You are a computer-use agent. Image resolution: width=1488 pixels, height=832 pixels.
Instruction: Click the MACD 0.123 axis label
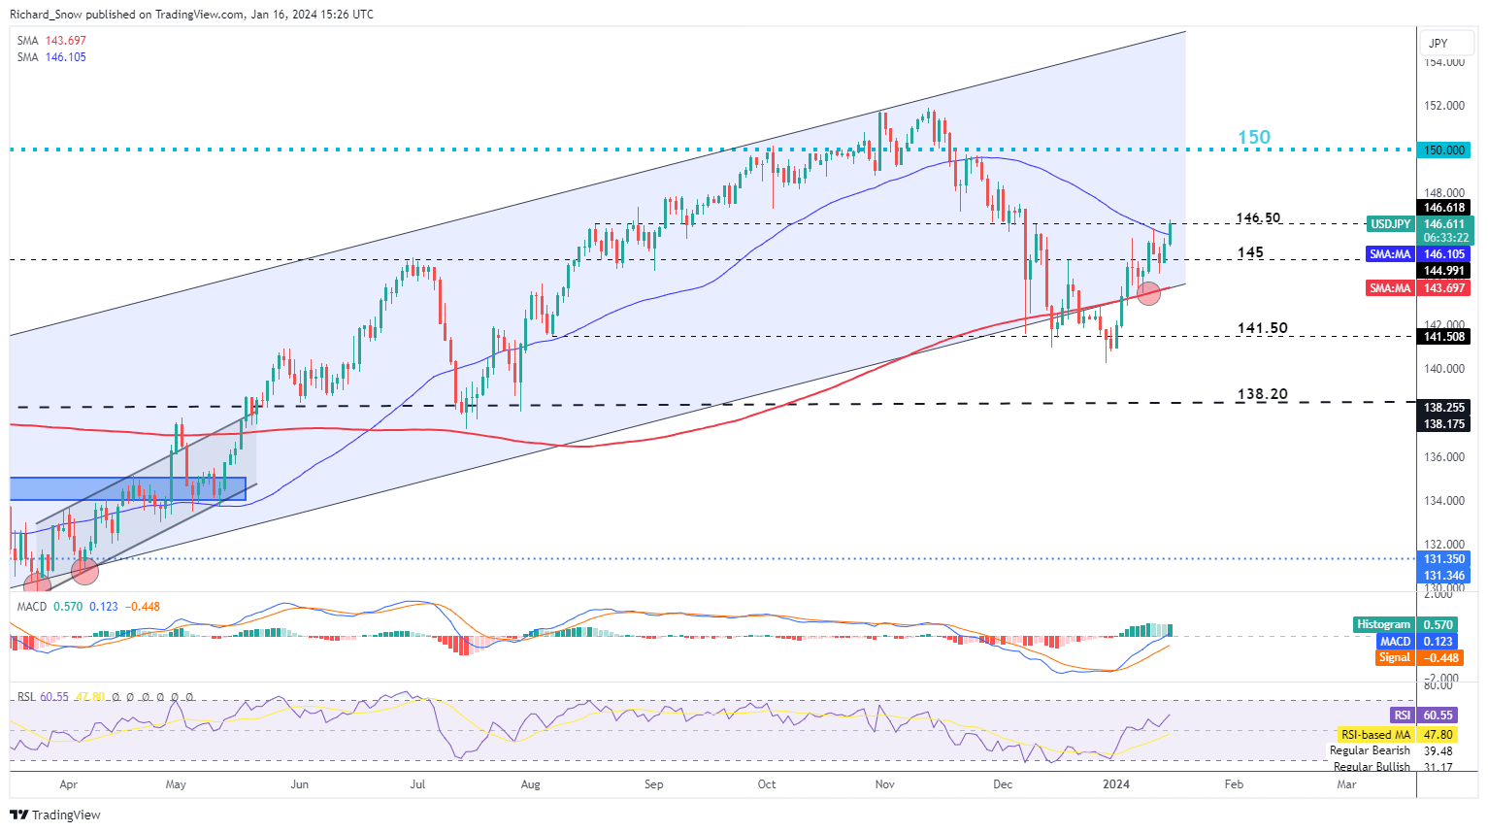(1416, 641)
